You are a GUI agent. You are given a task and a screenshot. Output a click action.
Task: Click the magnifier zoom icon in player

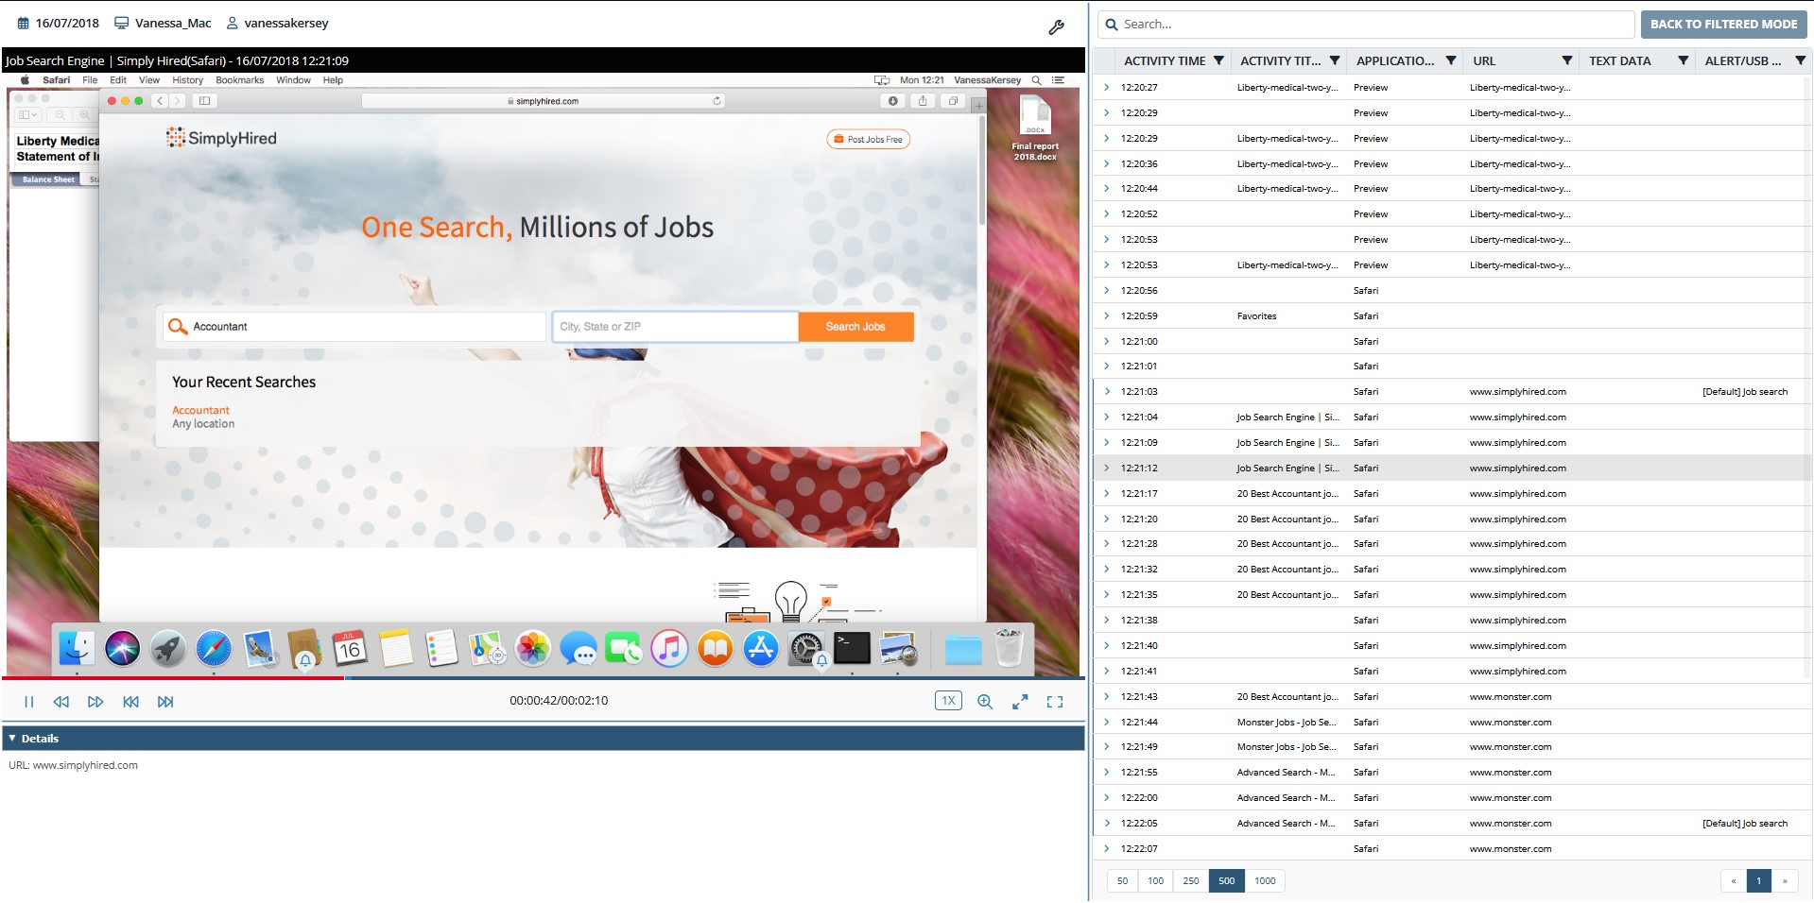(985, 702)
